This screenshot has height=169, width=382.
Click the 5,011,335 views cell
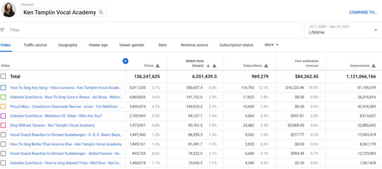pos(138,87)
